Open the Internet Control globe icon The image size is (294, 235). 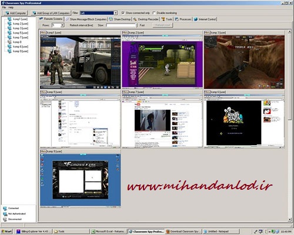pos(196,19)
